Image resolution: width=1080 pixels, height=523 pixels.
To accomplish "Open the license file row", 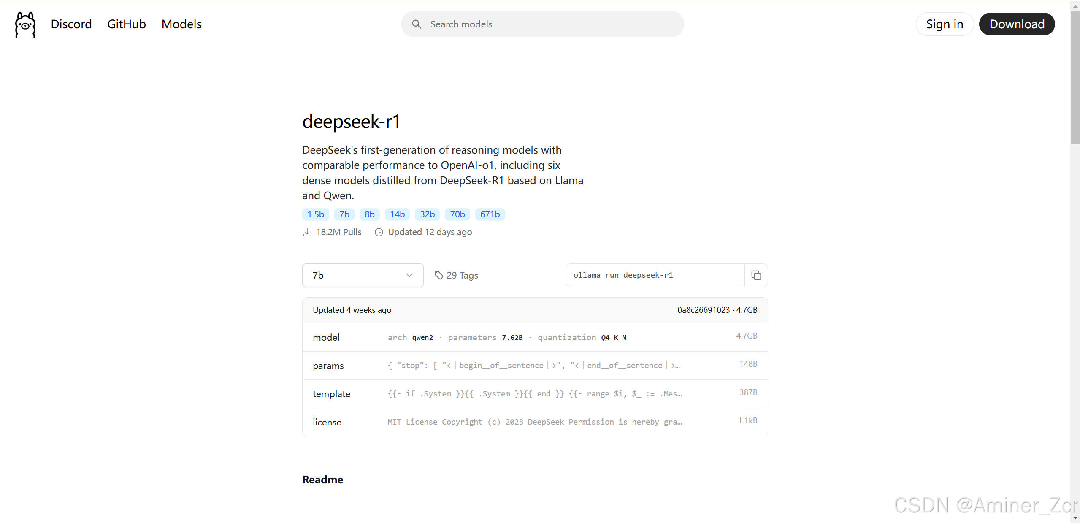I will point(535,422).
